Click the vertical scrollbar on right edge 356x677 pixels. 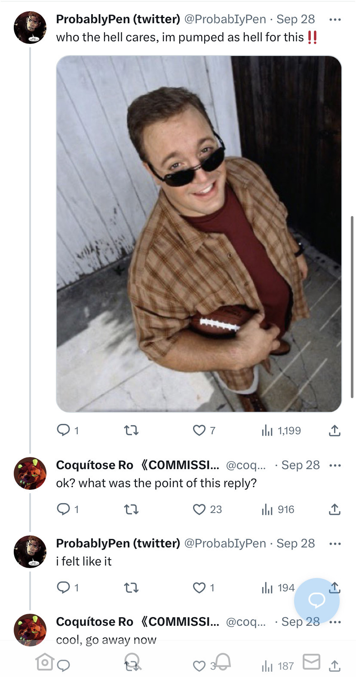pyautogui.click(x=352, y=306)
